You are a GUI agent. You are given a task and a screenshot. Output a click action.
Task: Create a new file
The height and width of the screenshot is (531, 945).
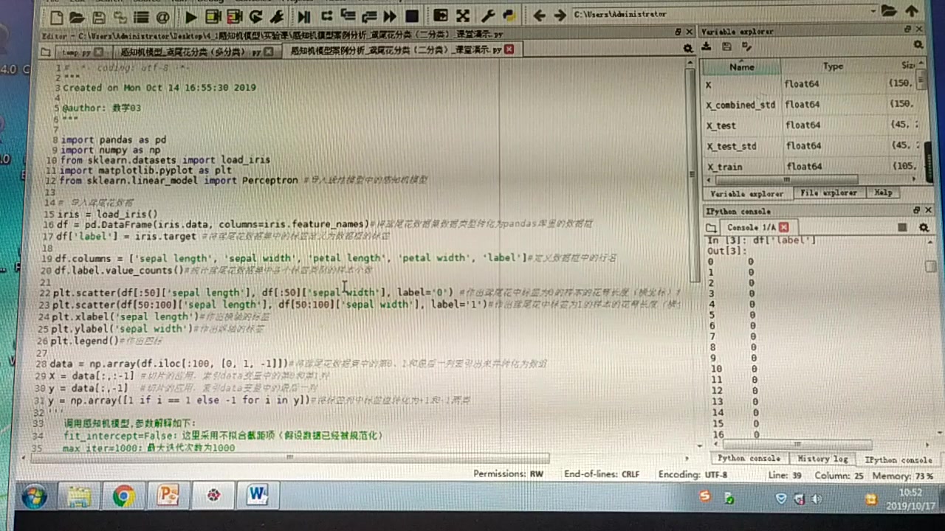click(57, 16)
